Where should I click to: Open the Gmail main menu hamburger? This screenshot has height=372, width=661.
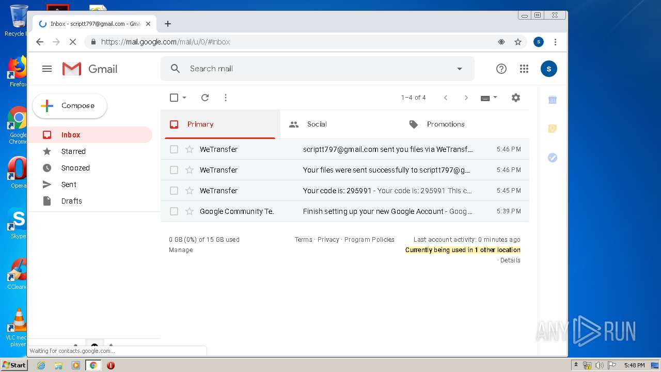point(47,69)
